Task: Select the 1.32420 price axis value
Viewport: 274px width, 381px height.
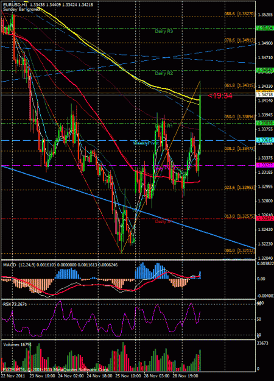Action: (x=265, y=230)
